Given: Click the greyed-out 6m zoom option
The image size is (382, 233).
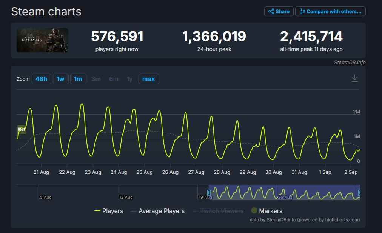Looking at the screenshot, I should point(114,79).
